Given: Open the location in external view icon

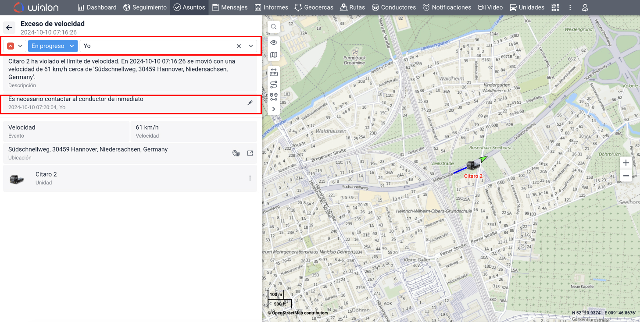Looking at the screenshot, I should point(250,153).
